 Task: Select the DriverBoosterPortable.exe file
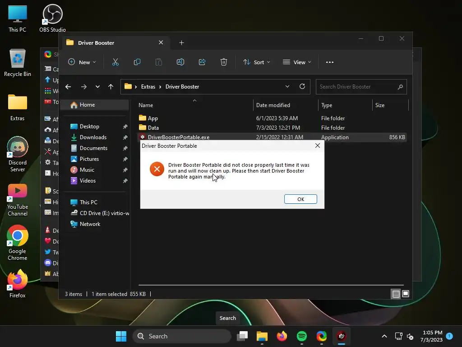pyautogui.click(x=272, y=137)
